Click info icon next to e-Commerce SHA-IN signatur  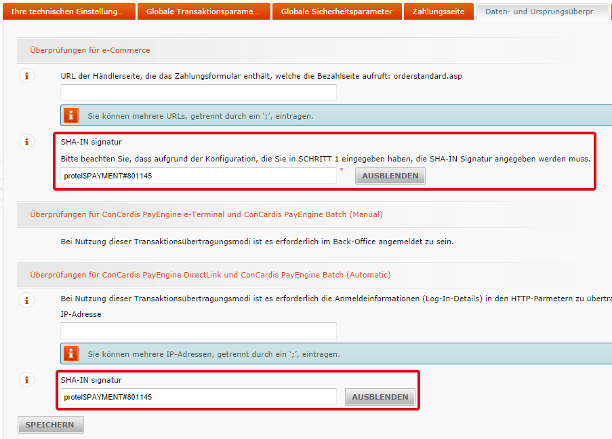click(x=26, y=142)
